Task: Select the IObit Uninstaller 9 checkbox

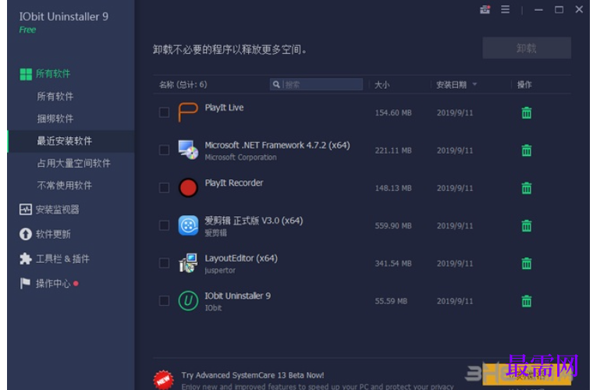Action: [164, 300]
